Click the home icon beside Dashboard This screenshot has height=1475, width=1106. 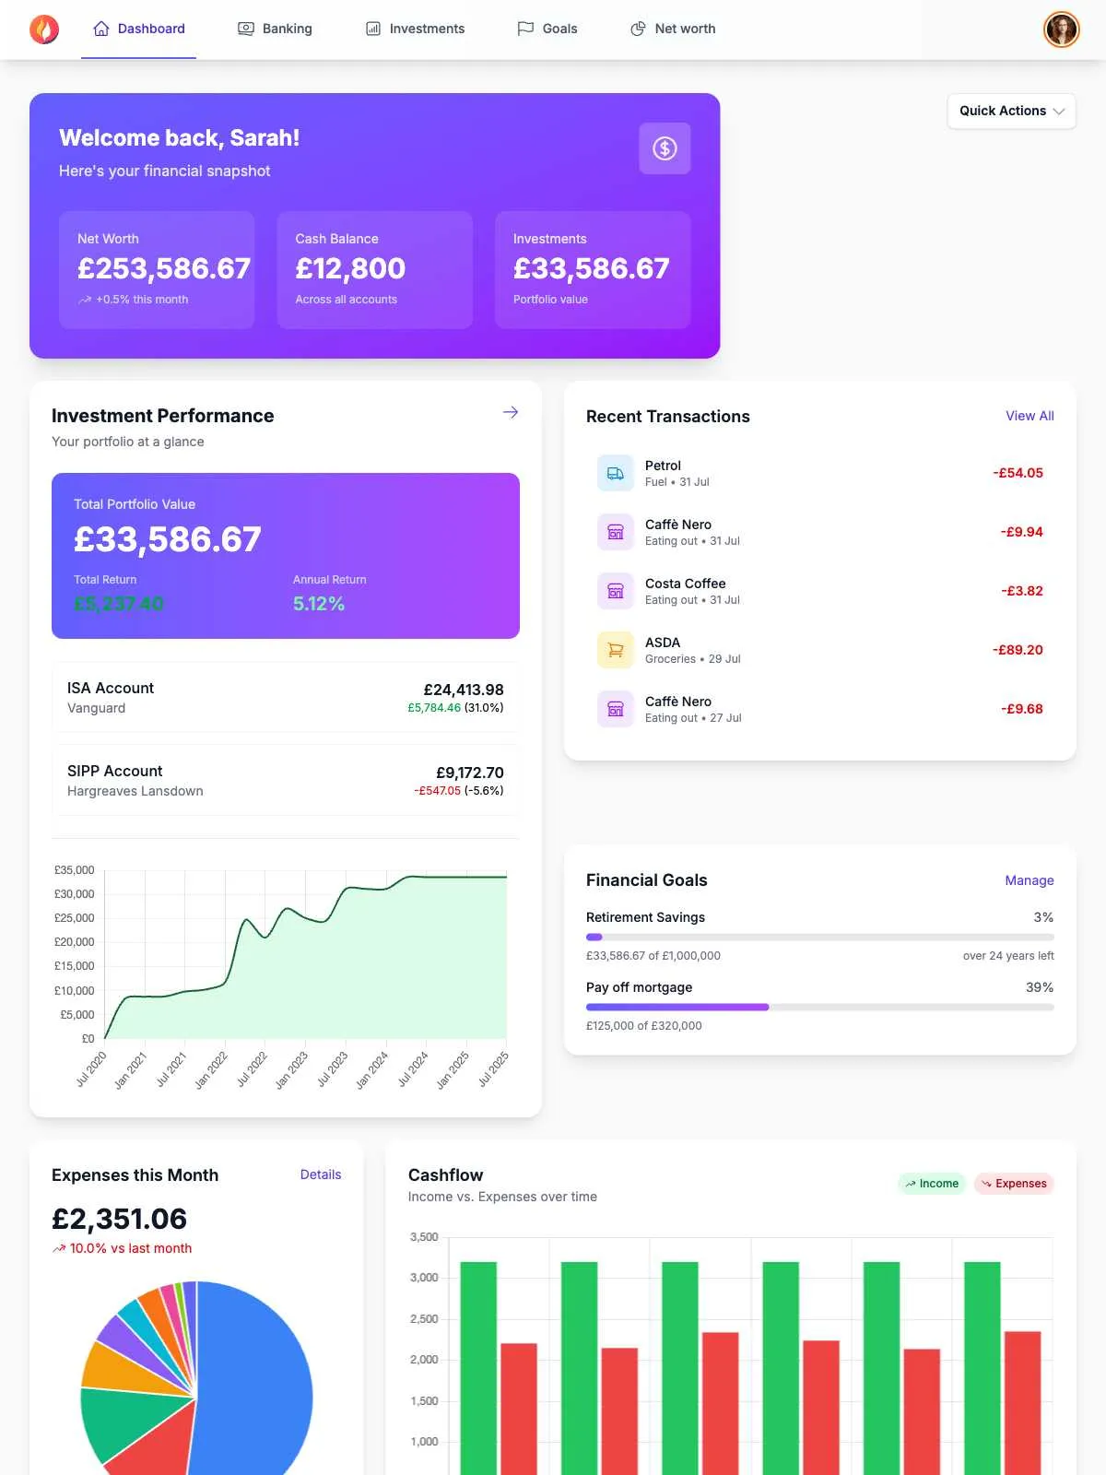click(101, 29)
